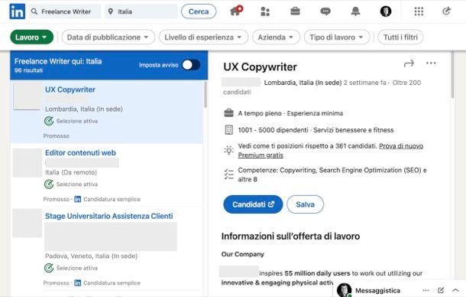This screenshot has height=297, width=466.
Task: Click Selezione attiva icon under UX Copywriter
Action: 49,121
